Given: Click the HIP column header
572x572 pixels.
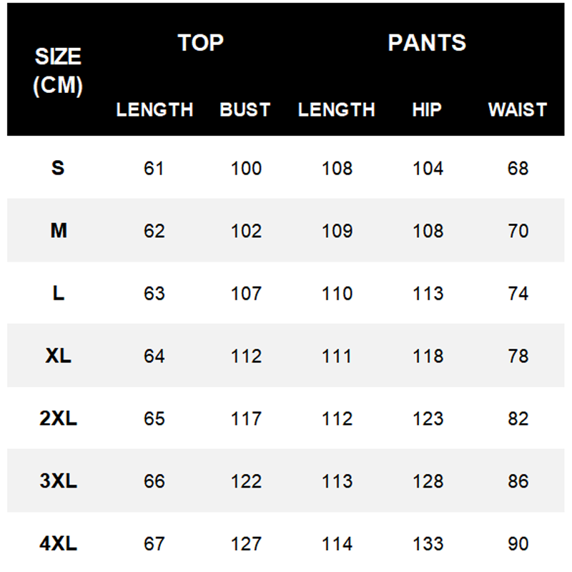Looking at the screenshot, I should point(427,110).
